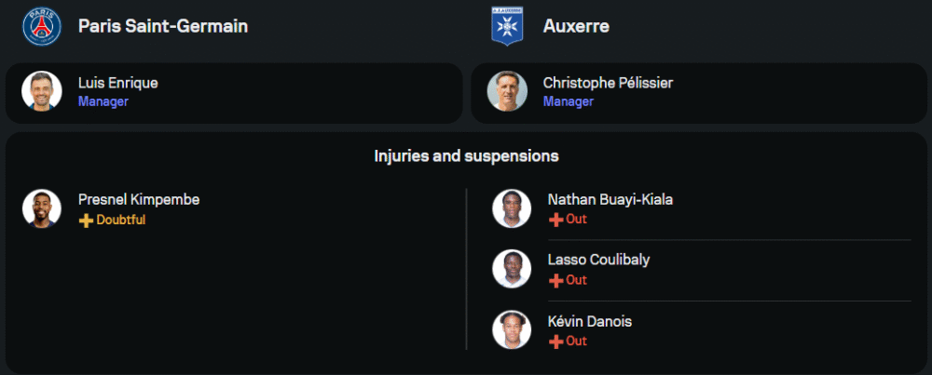
Task: Click the Auxerre club crest
Action: tap(507, 26)
